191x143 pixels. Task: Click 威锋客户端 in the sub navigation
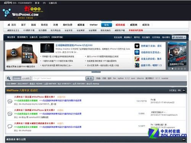point(120,31)
